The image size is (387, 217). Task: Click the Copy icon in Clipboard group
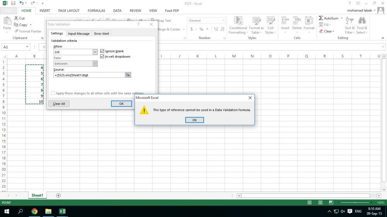[x=16, y=25]
